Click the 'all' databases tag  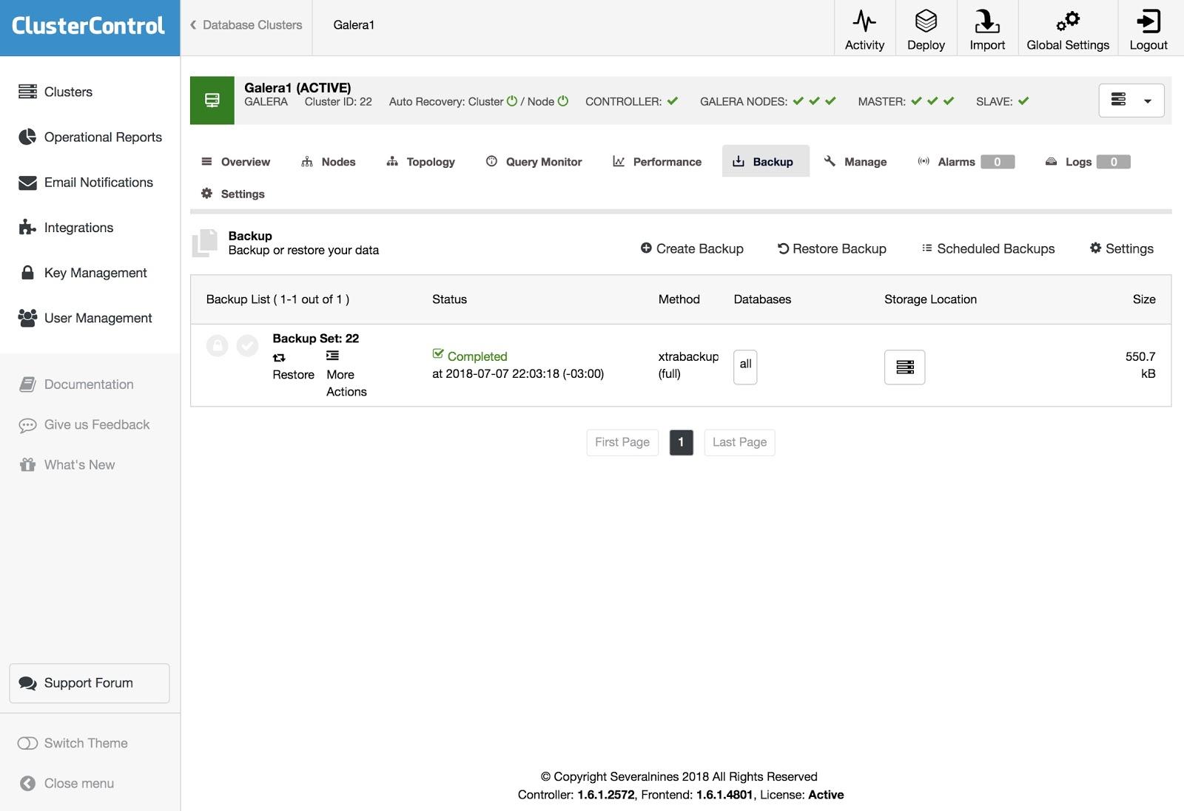click(x=745, y=367)
